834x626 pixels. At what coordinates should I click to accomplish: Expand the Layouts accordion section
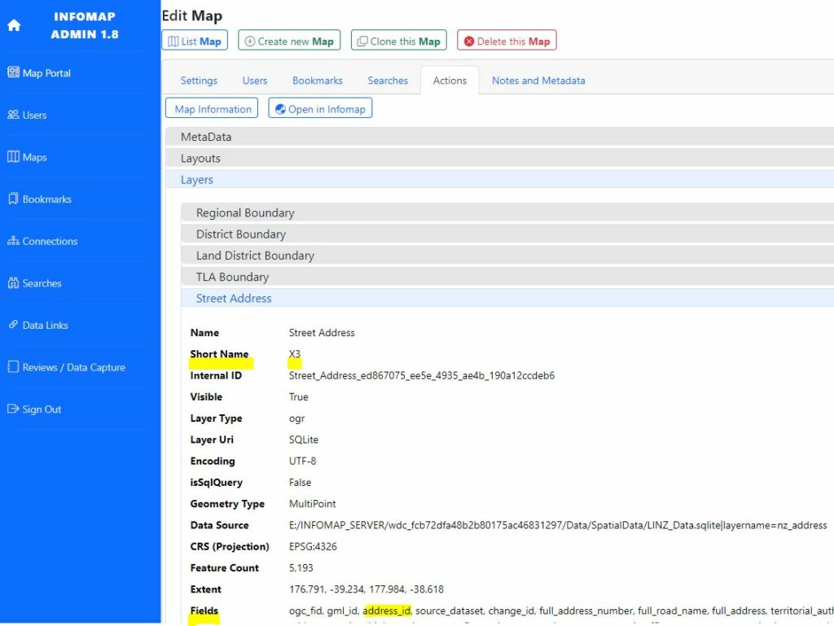click(x=200, y=159)
